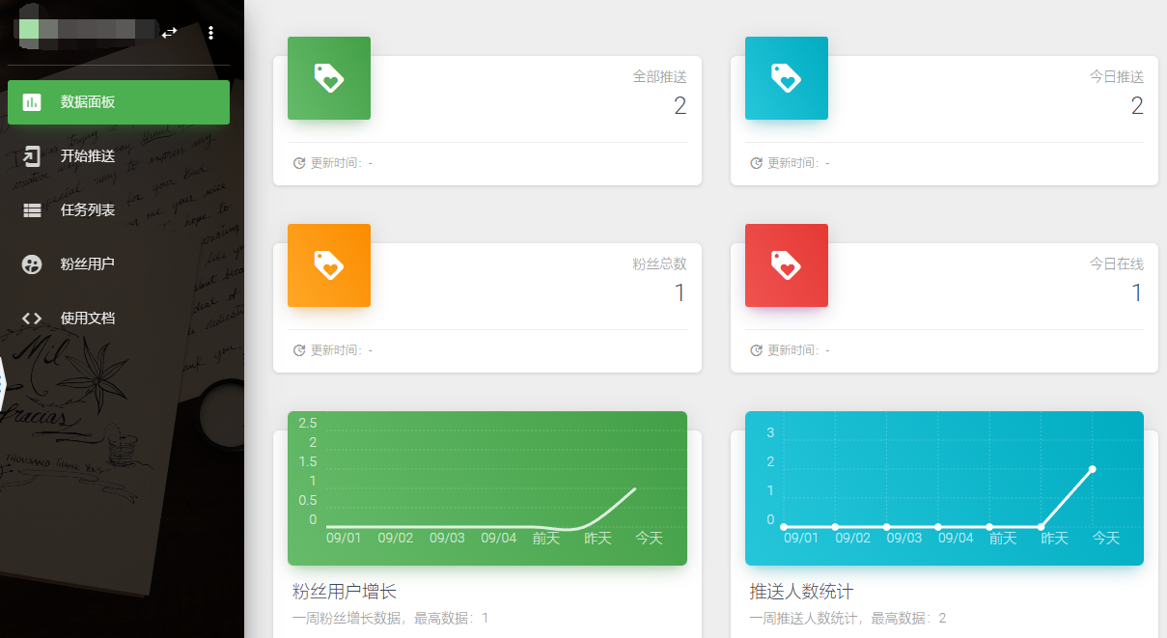1167x638 pixels.
Task: Click the clock icon beside 更新时间 on 全部推送 card
Action: click(x=297, y=162)
